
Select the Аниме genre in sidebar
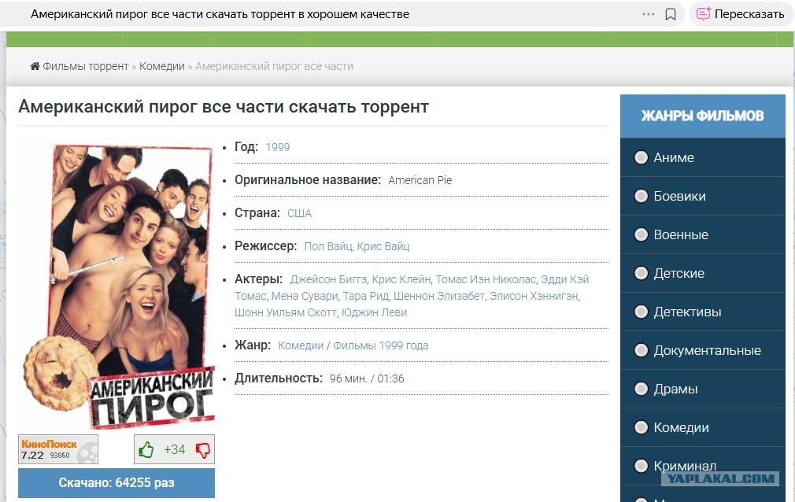pyautogui.click(x=702, y=157)
